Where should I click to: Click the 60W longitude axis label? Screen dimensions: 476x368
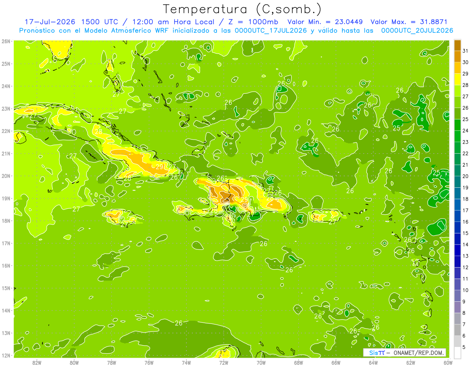coord(448,362)
